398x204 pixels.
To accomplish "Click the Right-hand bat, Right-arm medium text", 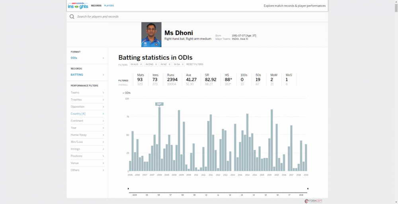I will click(x=188, y=39).
